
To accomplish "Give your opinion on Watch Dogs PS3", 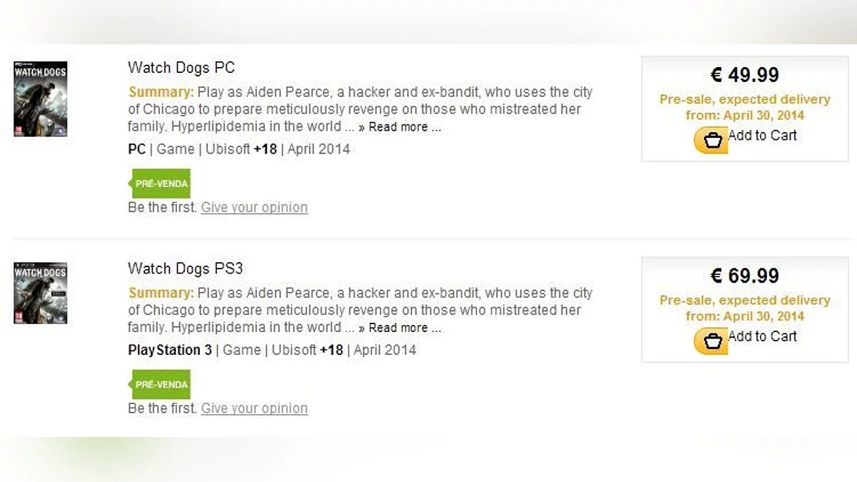I will 254,408.
